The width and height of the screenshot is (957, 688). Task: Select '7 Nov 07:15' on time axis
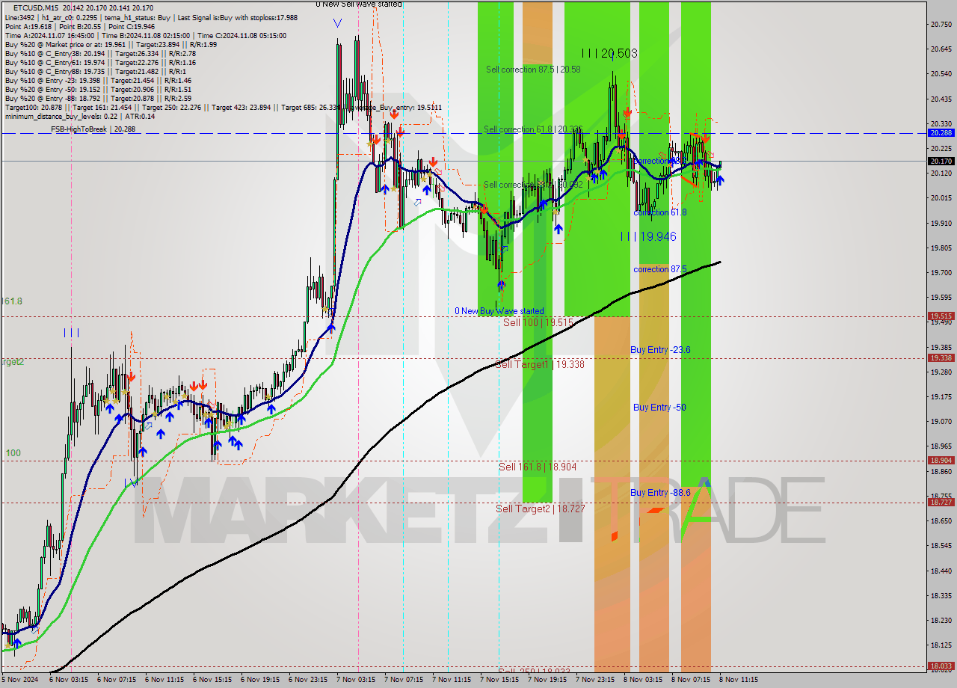[x=404, y=680]
